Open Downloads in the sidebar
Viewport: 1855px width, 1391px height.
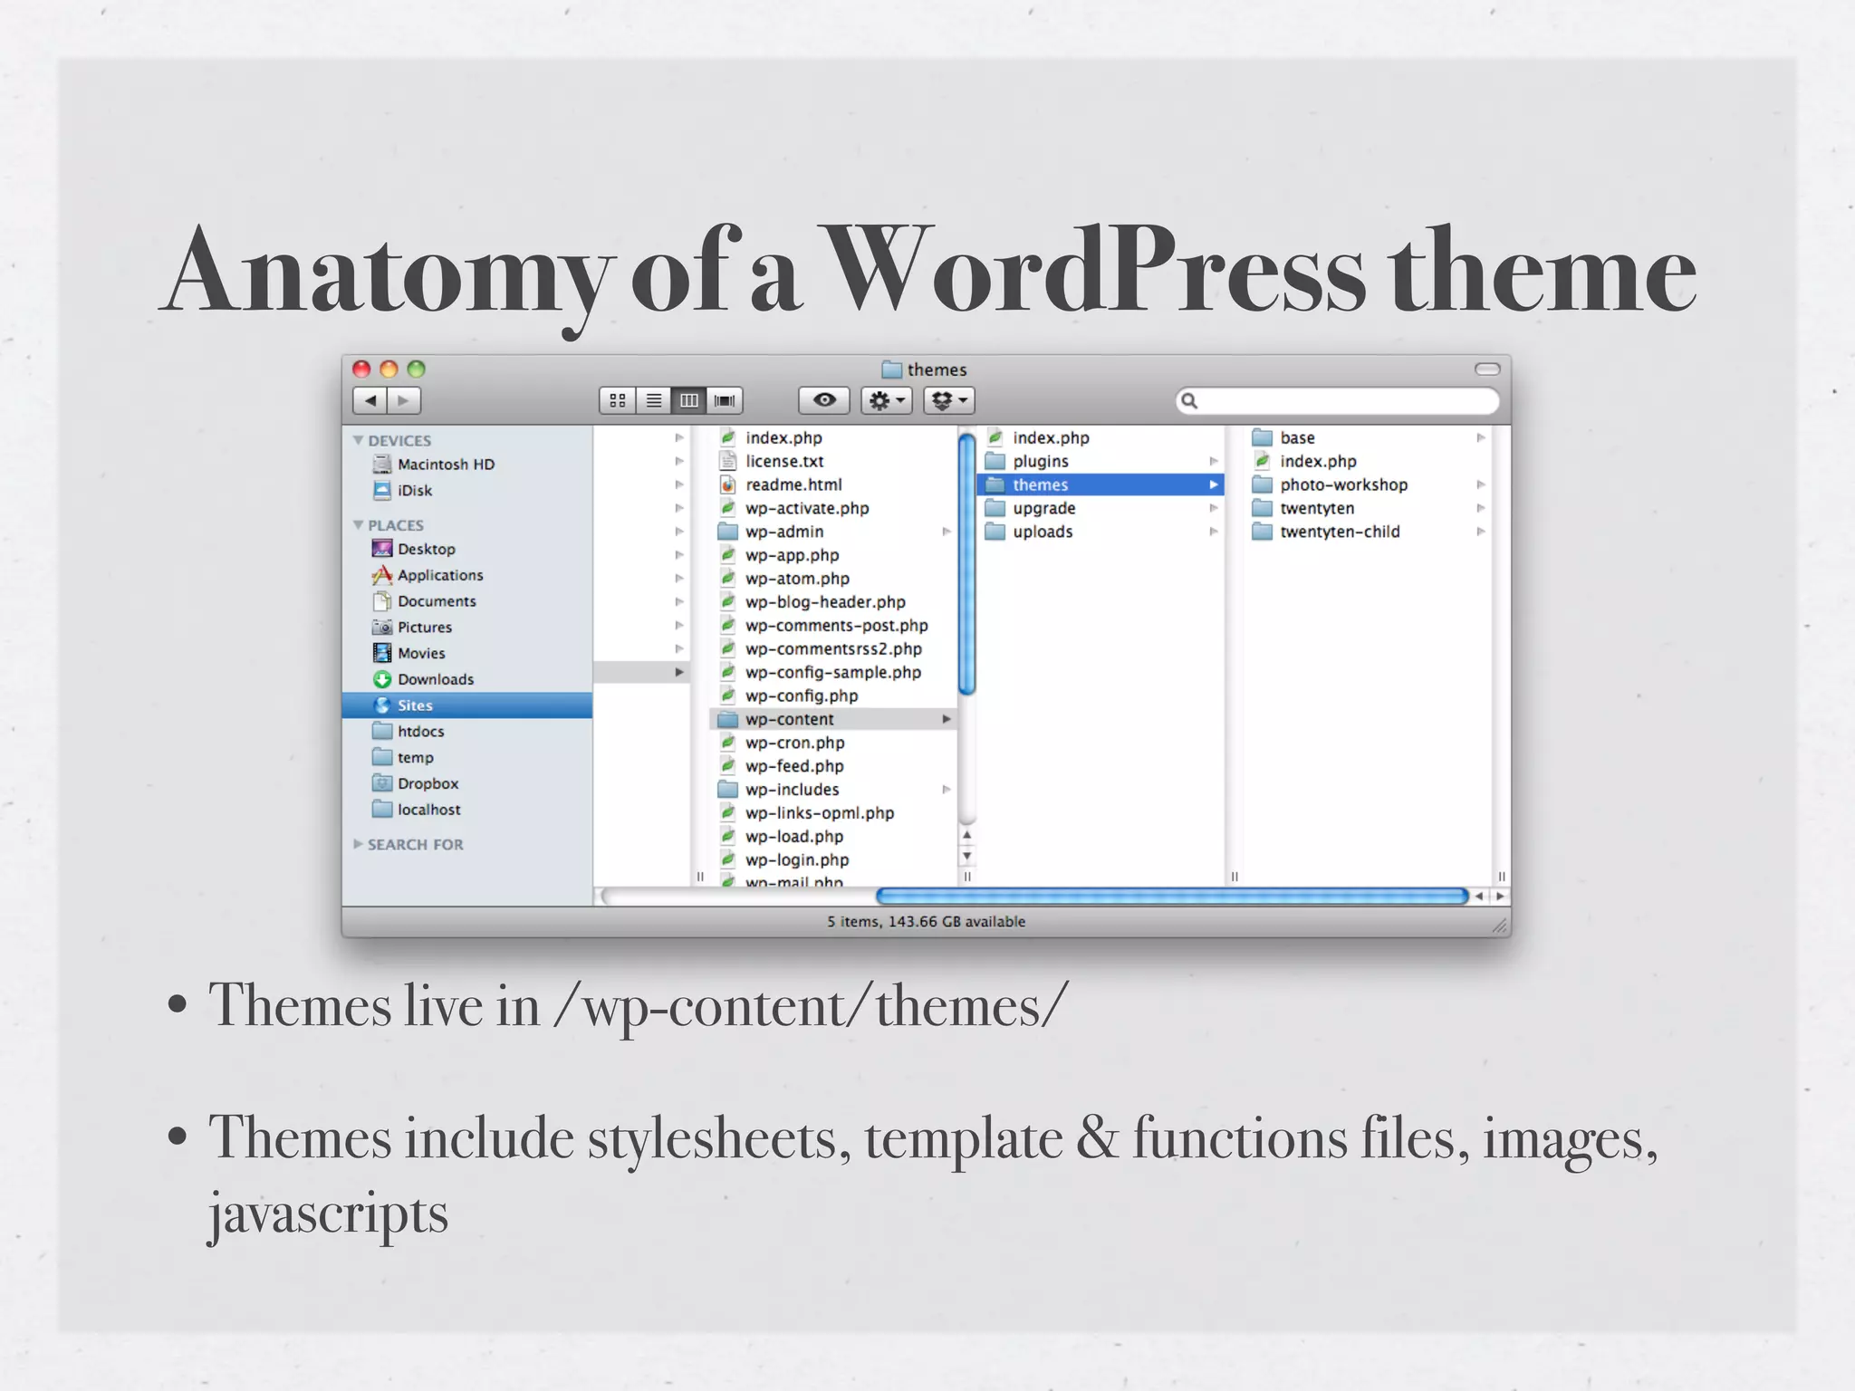click(423, 679)
